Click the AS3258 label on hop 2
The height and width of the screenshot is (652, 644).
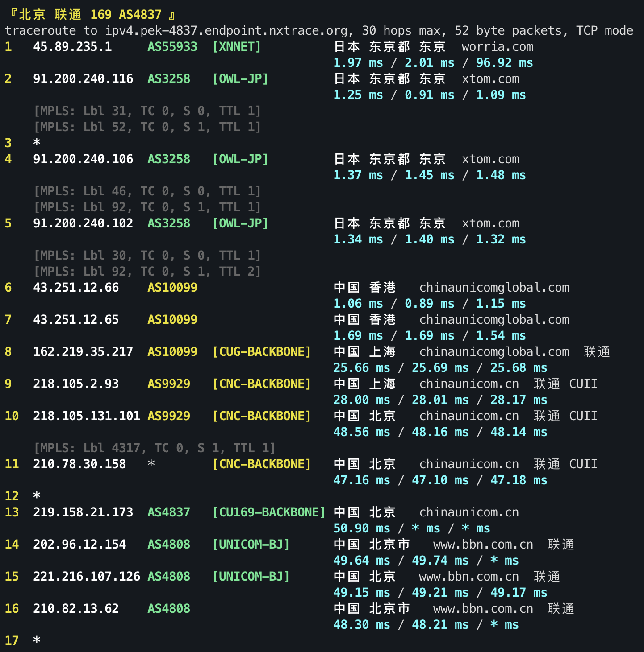(x=168, y=78)
